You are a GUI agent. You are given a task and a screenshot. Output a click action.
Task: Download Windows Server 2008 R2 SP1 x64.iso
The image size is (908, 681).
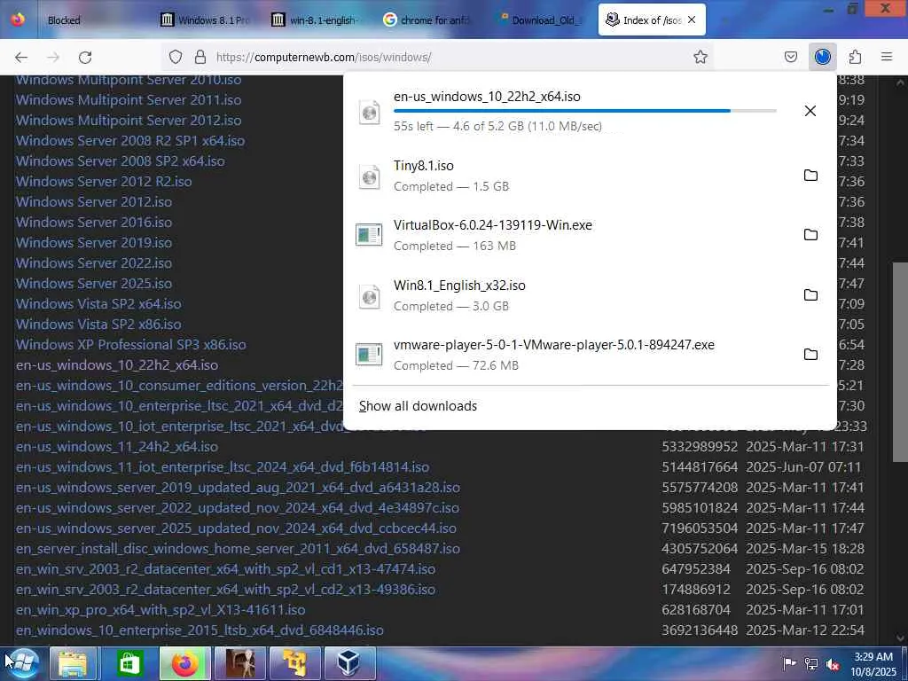[130, 141]
